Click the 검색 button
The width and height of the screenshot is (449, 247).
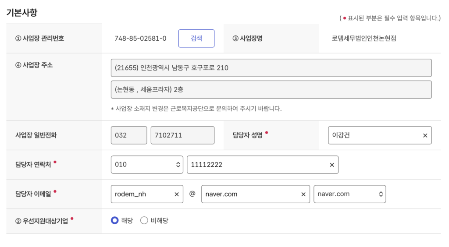(x=196, y=39)
